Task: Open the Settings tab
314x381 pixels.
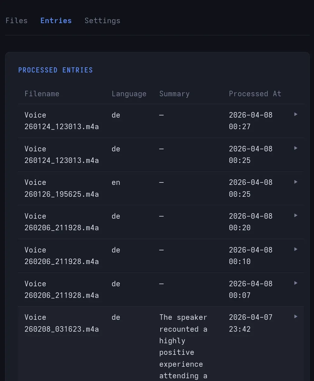Action: pyautogui.click(x=102, y=21)
